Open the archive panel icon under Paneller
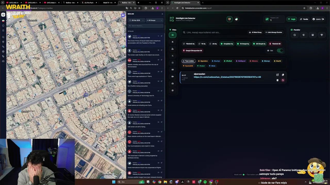Image resolution: width=330 pixels, height=185 pixels. click(x=313, y=35)
